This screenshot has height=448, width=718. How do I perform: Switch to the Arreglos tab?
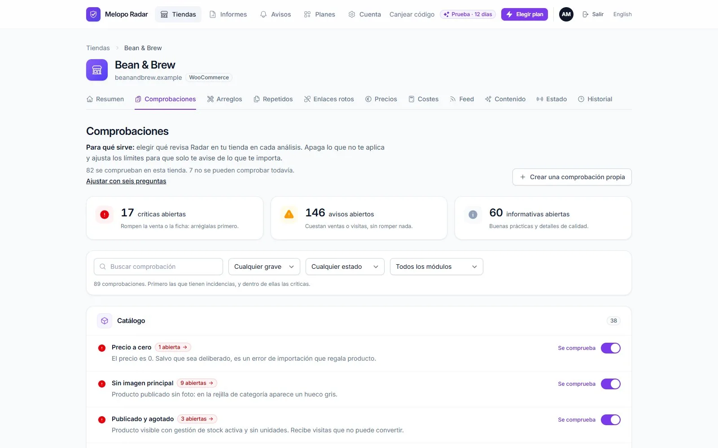[x=224, y=99]
